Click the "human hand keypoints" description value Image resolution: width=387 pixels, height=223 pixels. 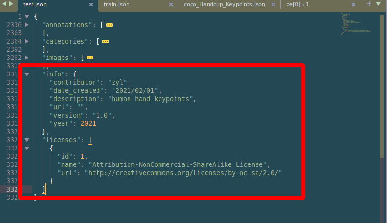[150, 99]
